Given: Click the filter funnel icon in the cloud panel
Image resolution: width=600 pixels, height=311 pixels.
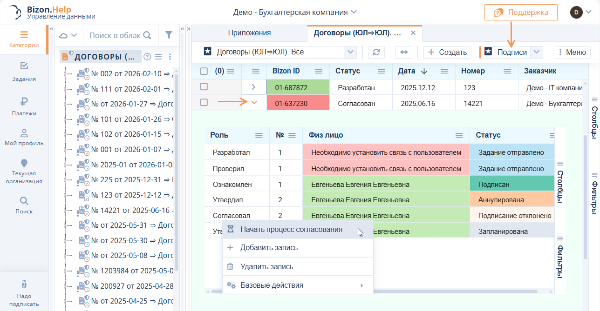Looking at the screenshot, I should 169,35.
